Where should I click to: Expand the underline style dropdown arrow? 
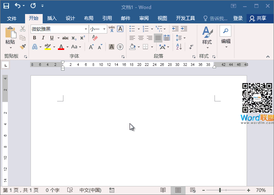[x=58, y=38]
